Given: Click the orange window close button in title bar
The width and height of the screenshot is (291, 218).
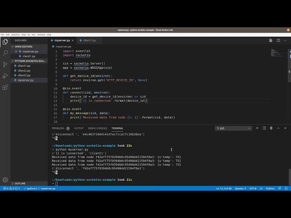Looking at the screenshot, I should pos(288,30).
